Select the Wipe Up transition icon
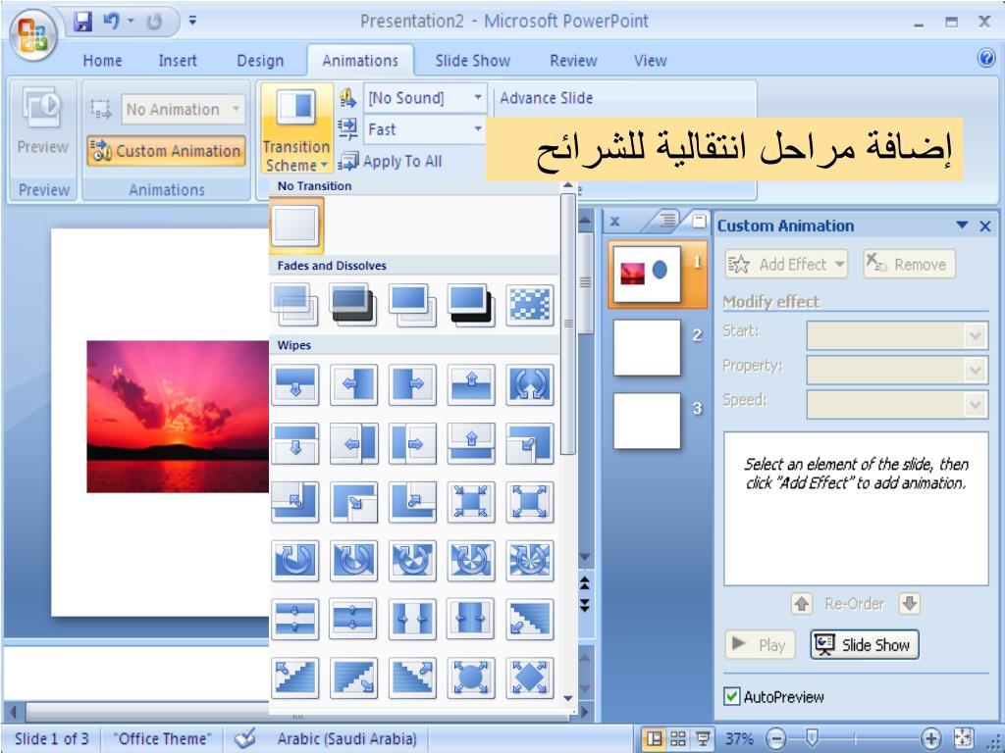1005x753 pixels. (471, 384)
